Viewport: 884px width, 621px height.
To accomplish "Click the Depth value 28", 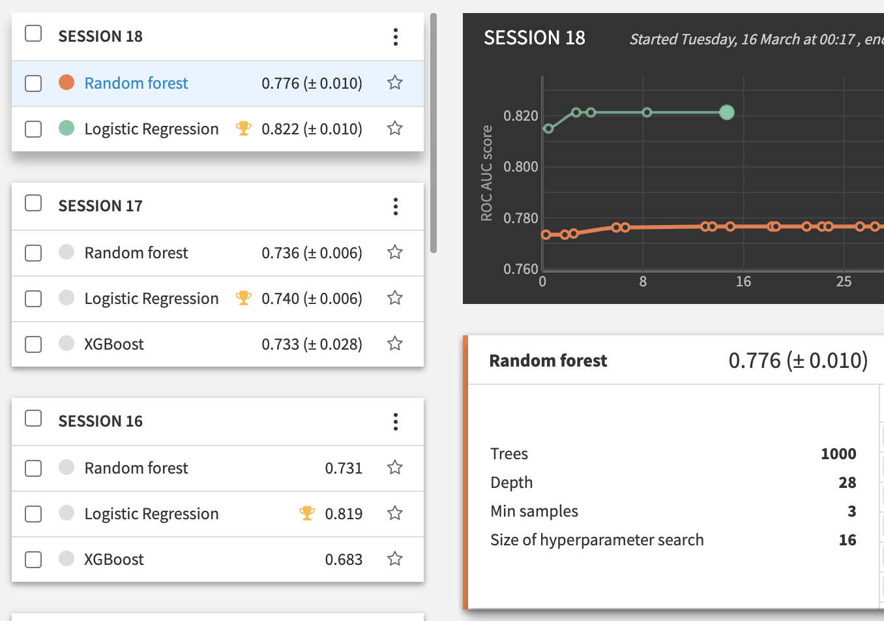I will [847, 483].
